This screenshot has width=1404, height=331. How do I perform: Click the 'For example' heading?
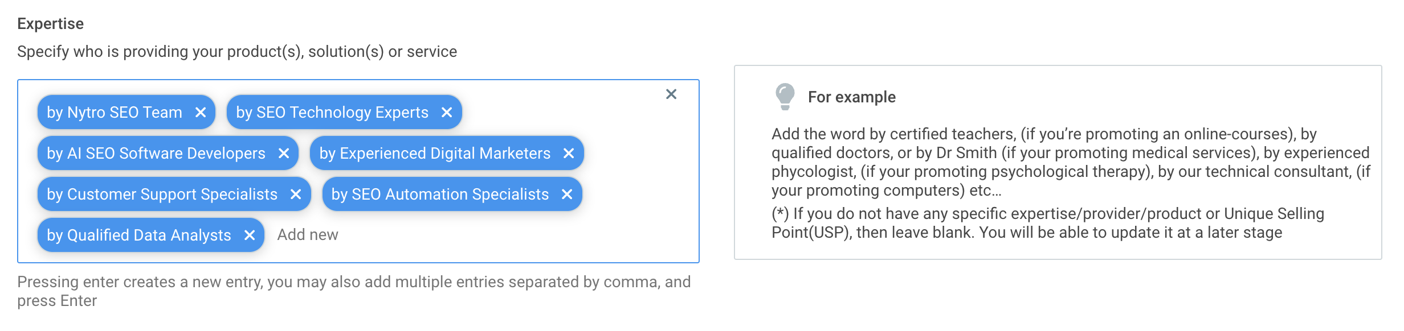[852, 97]
